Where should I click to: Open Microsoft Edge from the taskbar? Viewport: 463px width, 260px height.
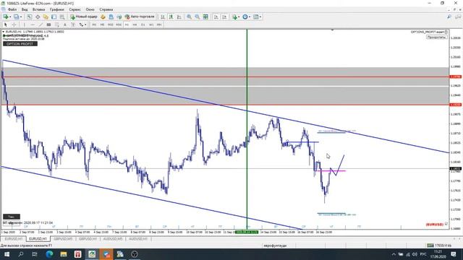(x=49, y=254)
